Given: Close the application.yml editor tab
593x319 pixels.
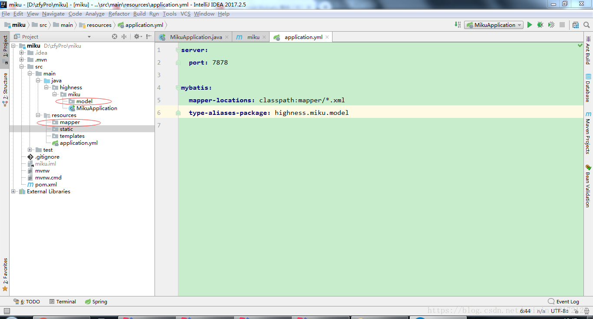Looking at the screenshot, I should point(327,37).
